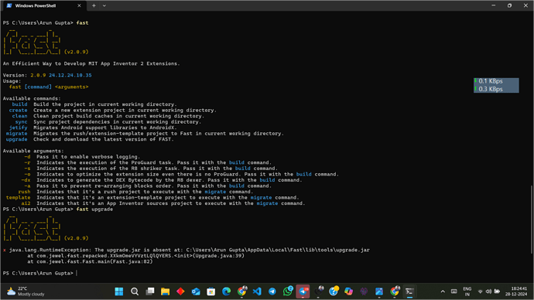
Task: Open the volume tray icon
Action: [x=488, y=291]
